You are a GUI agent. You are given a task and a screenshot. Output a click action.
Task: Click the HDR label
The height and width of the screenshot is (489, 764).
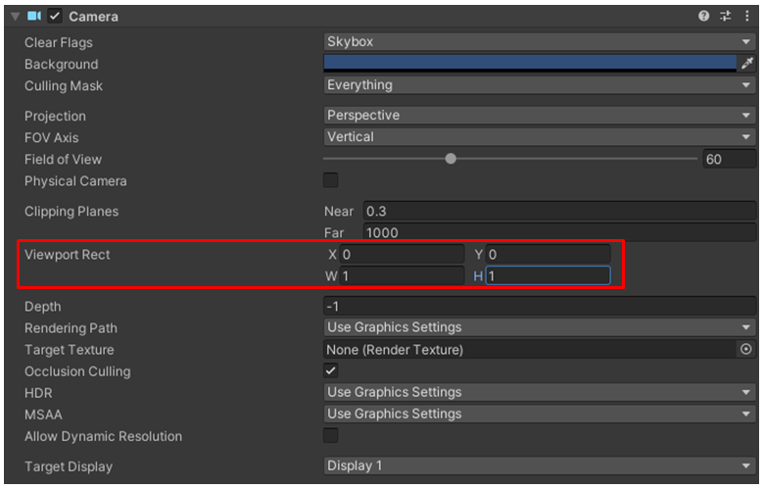coord(38,393)
